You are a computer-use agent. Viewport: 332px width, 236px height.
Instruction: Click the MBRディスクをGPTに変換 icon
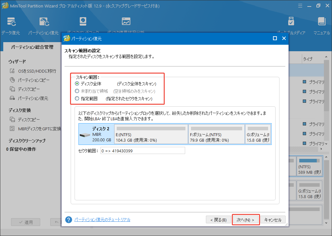tap(12, 129)
